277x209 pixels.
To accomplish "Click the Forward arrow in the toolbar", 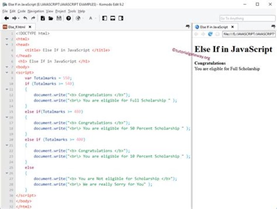I will click(14, 18).
